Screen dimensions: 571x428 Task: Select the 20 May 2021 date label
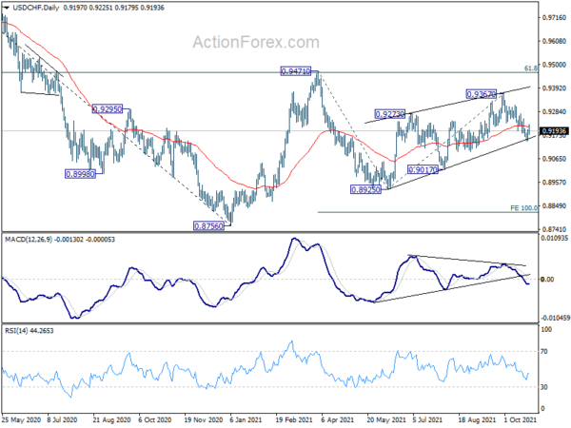(386, 419)
